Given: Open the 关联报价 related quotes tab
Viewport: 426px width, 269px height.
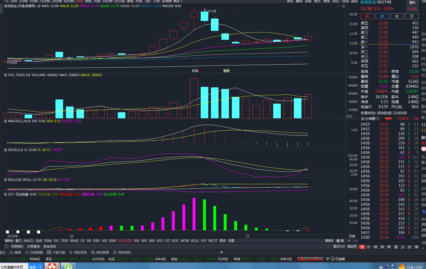Looking at the screenshot, I should click(x=17, y=246).
